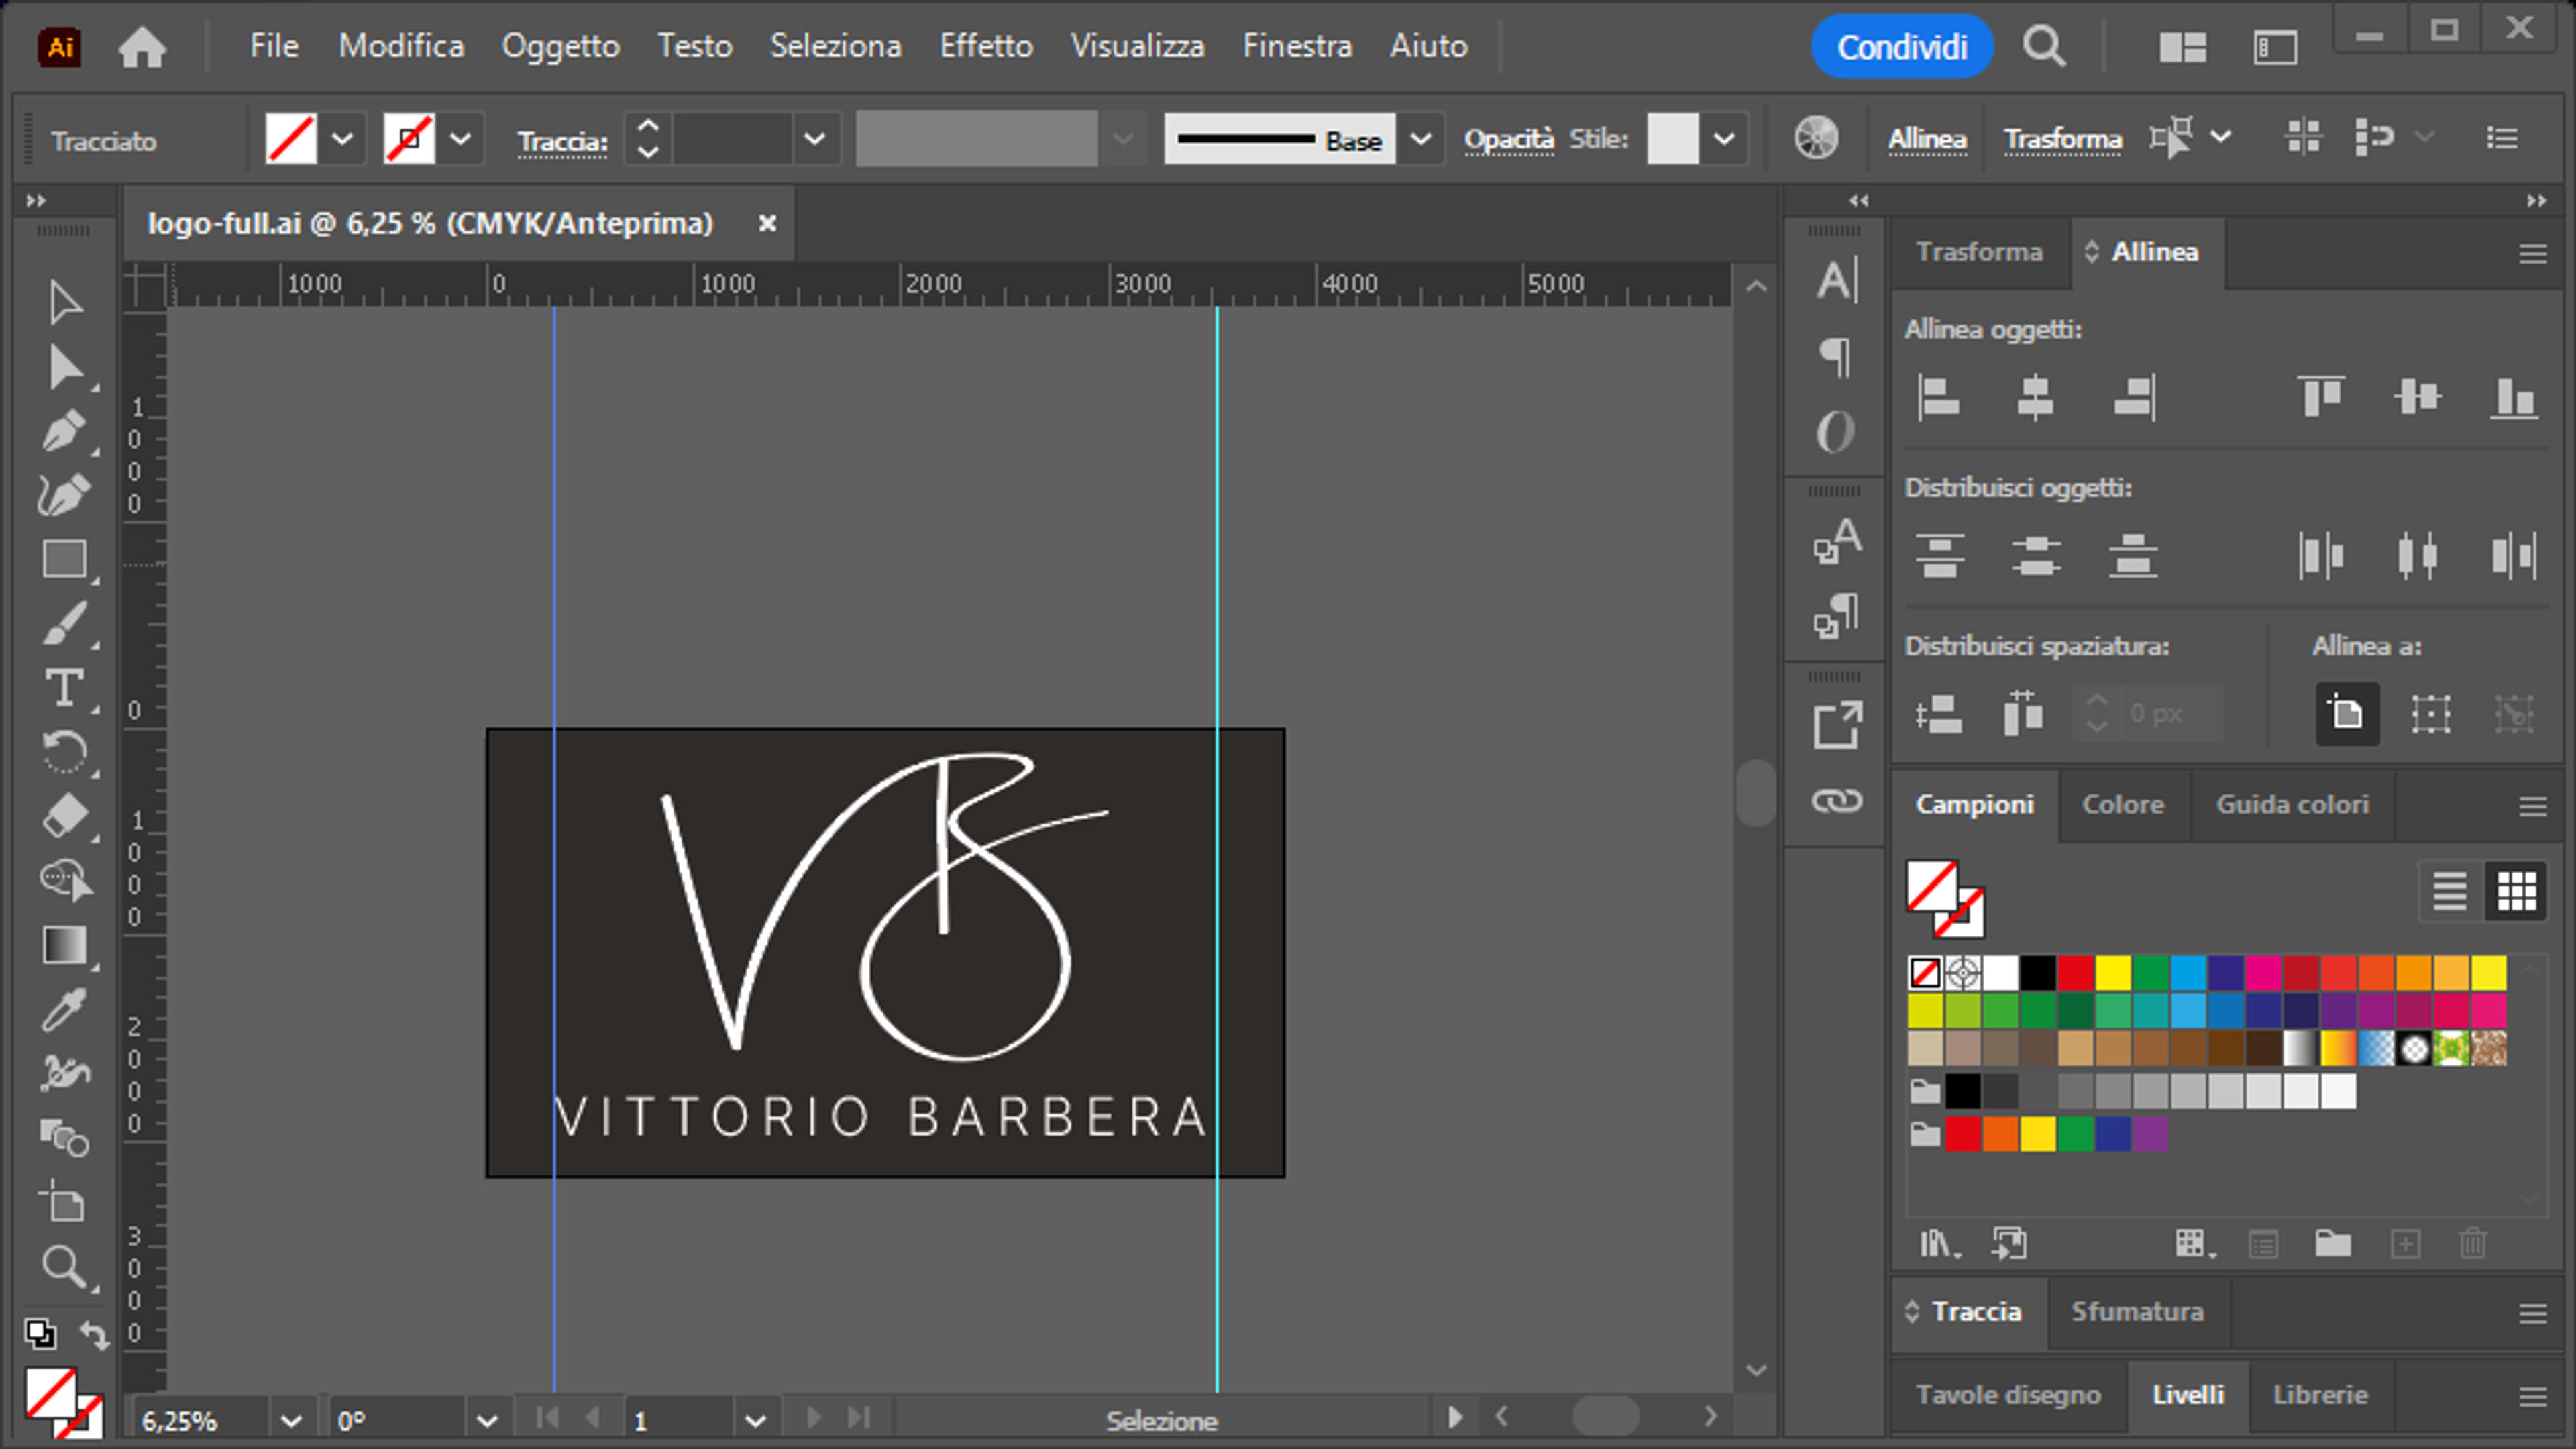Swap fill and stroke colors
This screenshot has width=2576, height=1449.
[94, 1334]
